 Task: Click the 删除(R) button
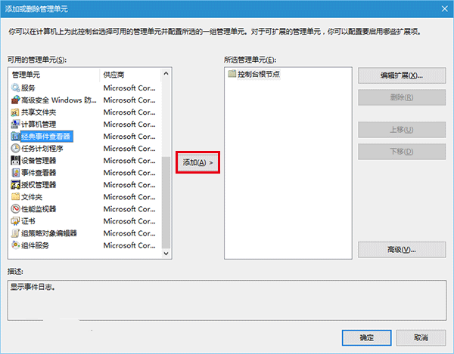pos(402,97)
